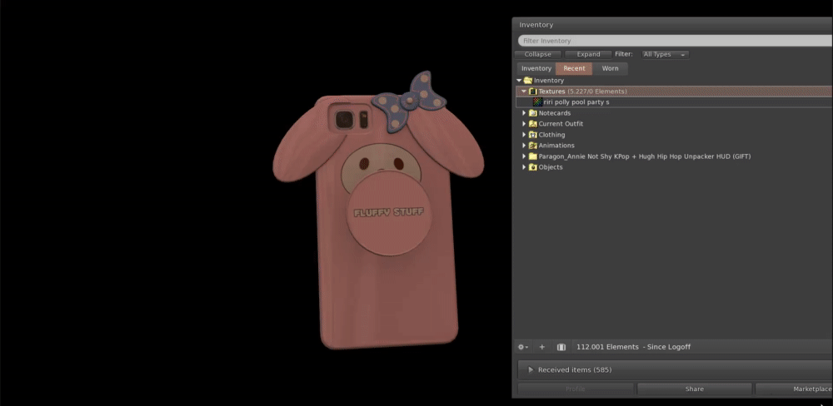Collapse the Textures folder arrow
833x406 pixels.
(524, 92)
